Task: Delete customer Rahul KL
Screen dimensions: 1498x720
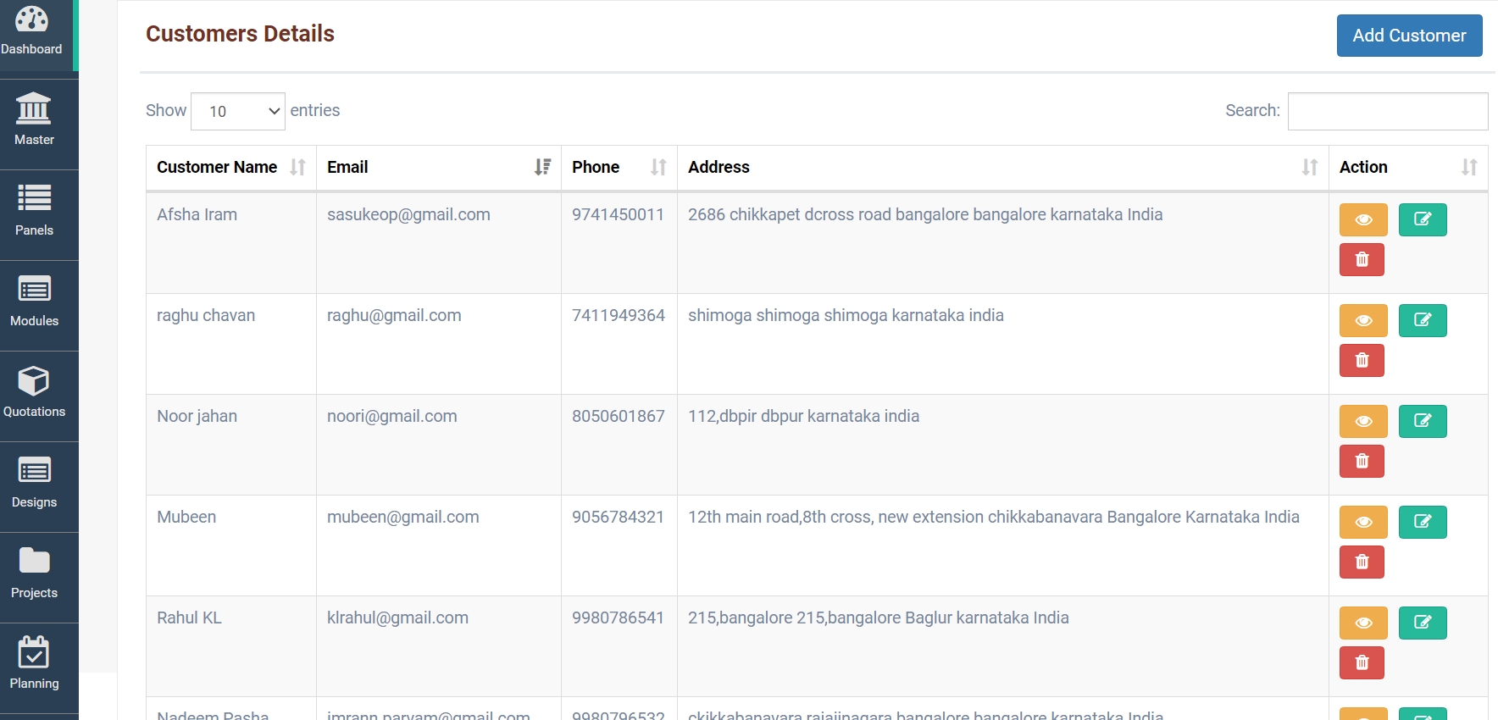Action: click(1362, 663)
